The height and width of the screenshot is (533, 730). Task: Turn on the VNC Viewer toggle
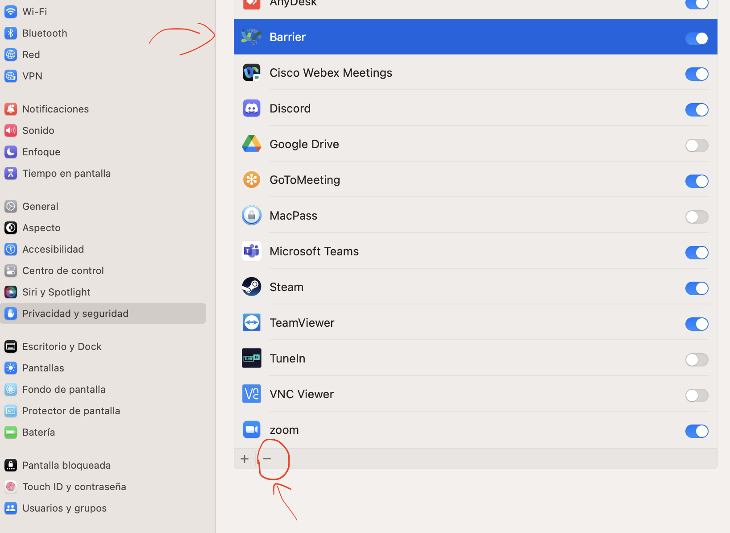tap(697, 396)
